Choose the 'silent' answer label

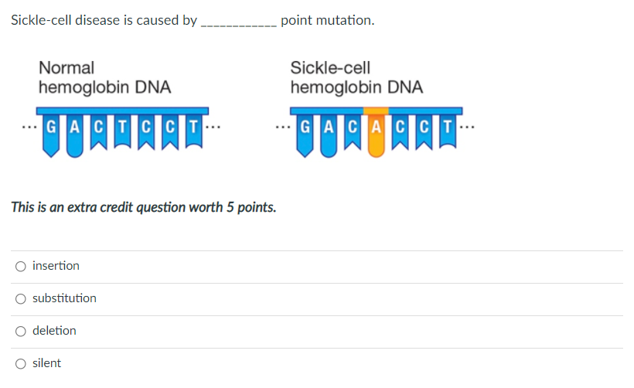tap(46, 363)
